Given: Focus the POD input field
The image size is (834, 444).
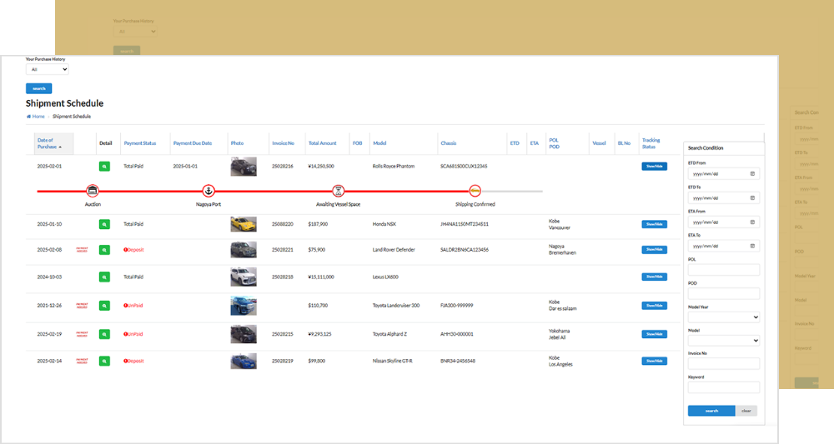Looking at the screenshot, I should tap(723, 293).
